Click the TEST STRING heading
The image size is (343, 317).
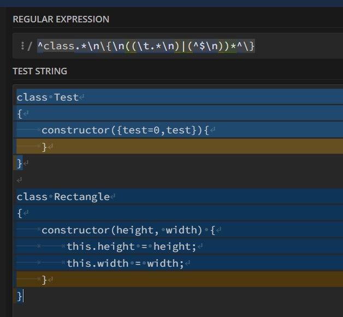pyautogui.click(x=40, y=71)
